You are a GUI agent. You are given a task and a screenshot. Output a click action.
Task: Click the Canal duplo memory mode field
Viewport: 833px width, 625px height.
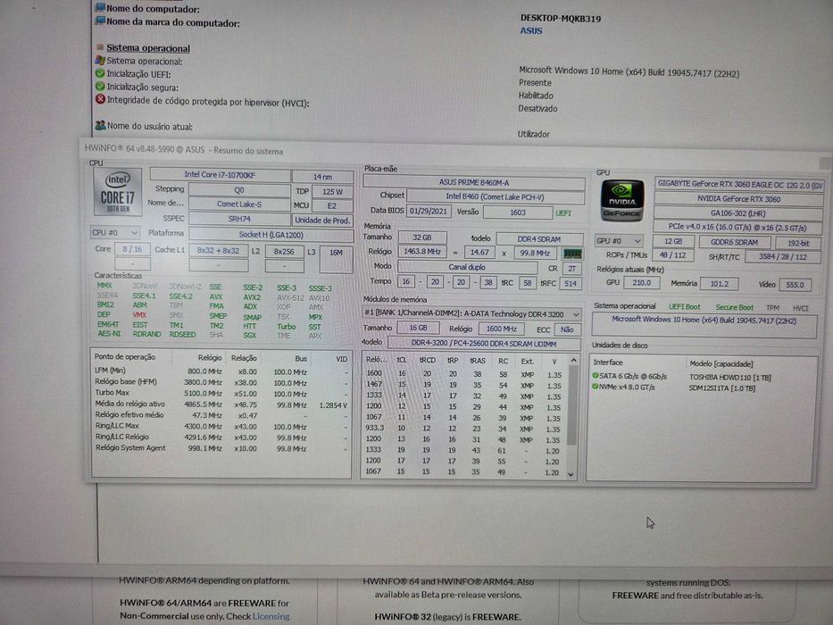click(468, 267)
